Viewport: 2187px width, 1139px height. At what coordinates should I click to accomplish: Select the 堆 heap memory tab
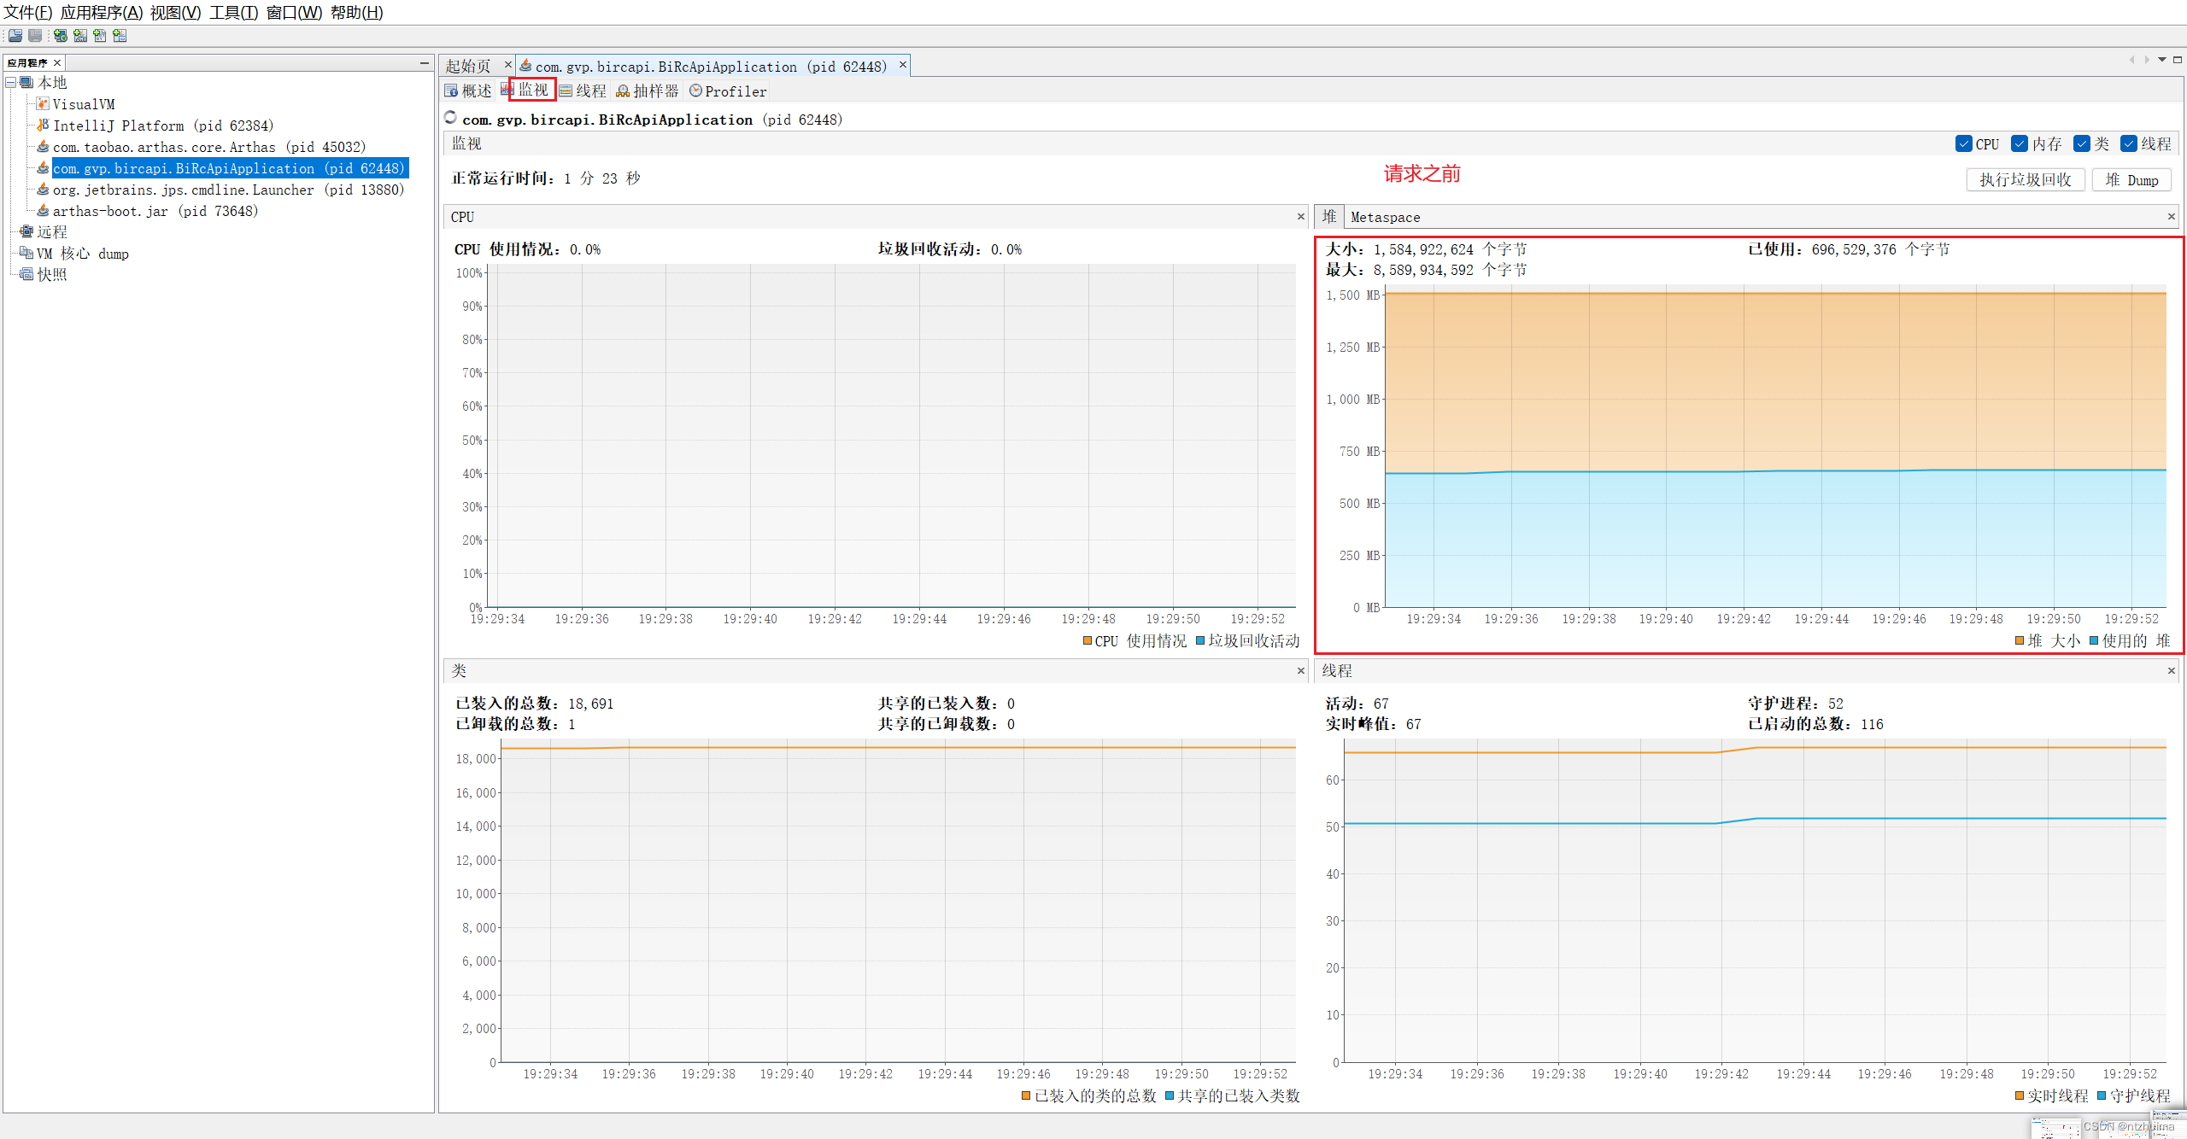[1328, 217]
